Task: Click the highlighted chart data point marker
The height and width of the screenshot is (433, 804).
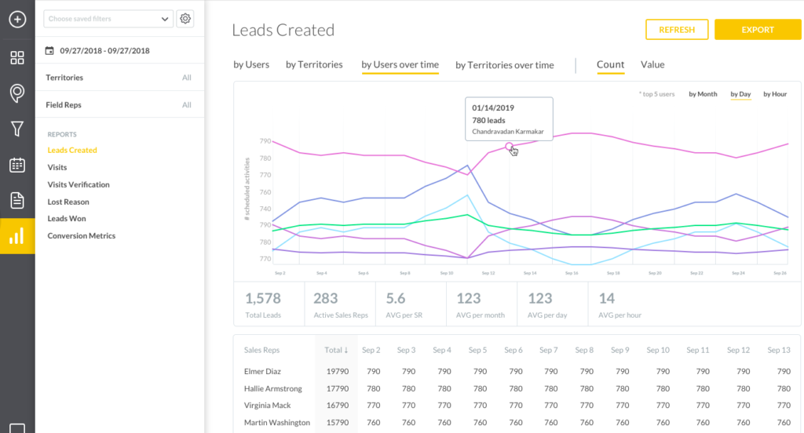Action: 509,147
